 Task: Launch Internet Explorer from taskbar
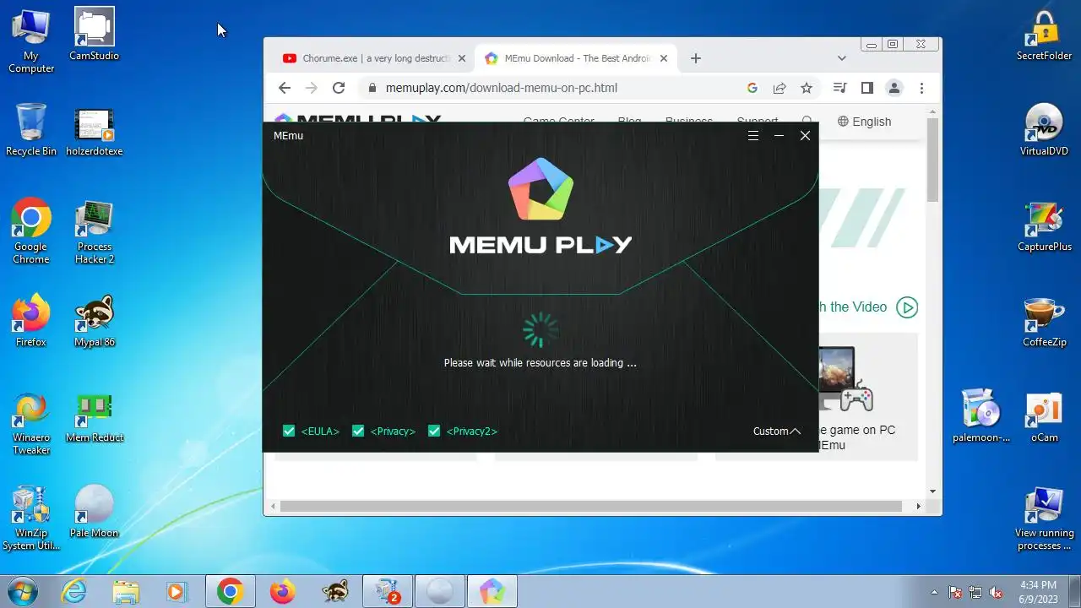pyautogui.click(x=74, y=592)
